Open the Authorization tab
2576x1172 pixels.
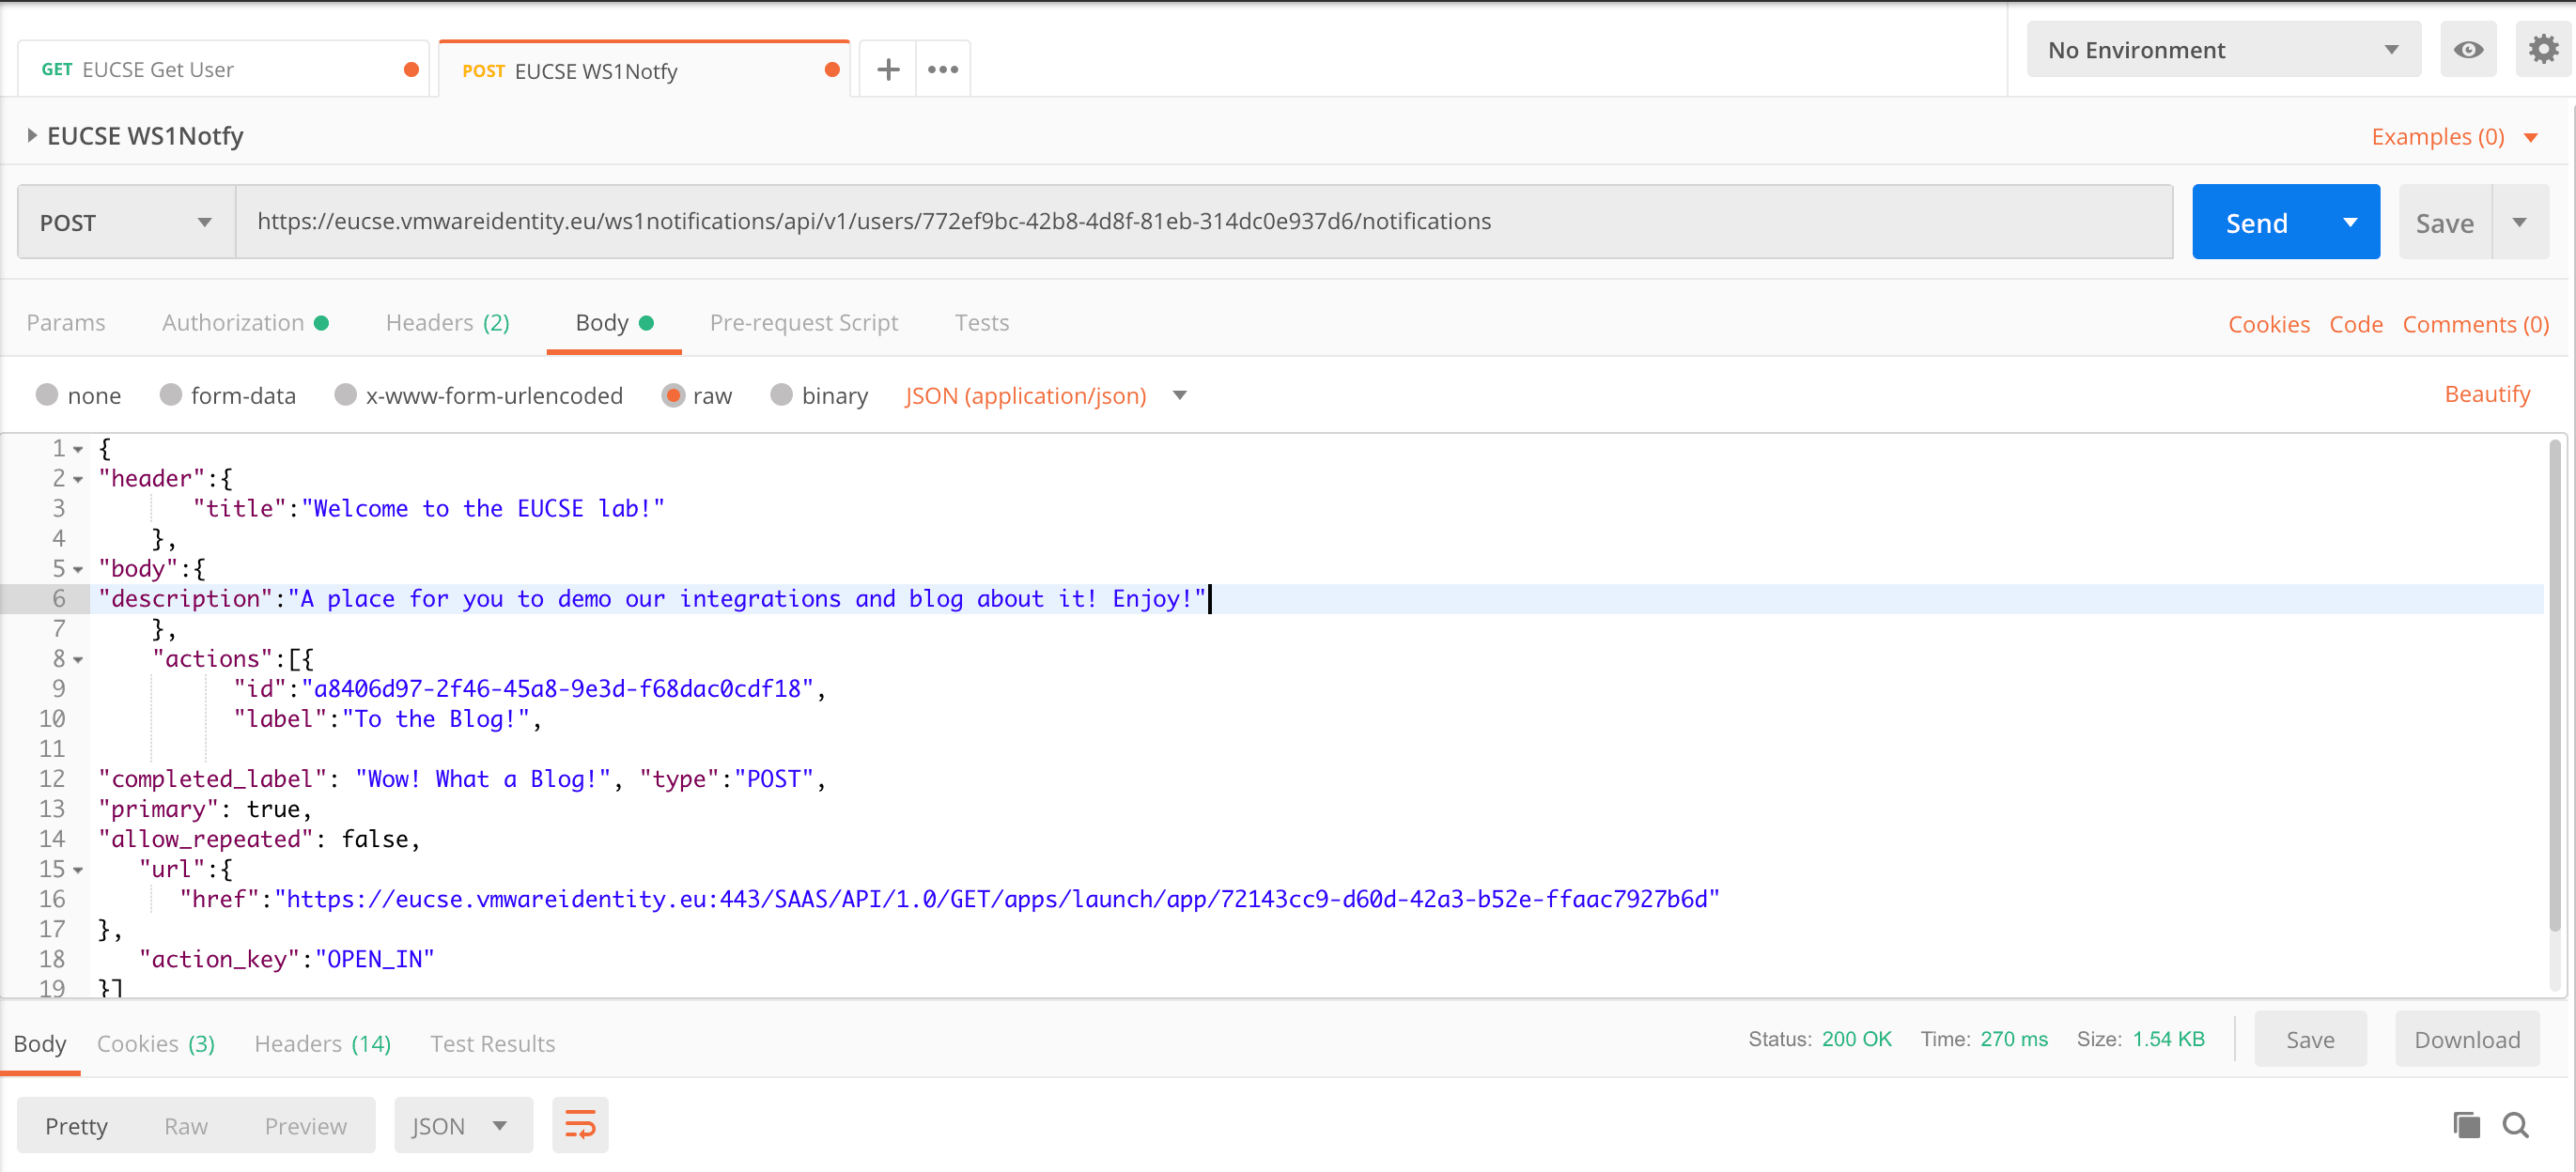pos(245,323)
